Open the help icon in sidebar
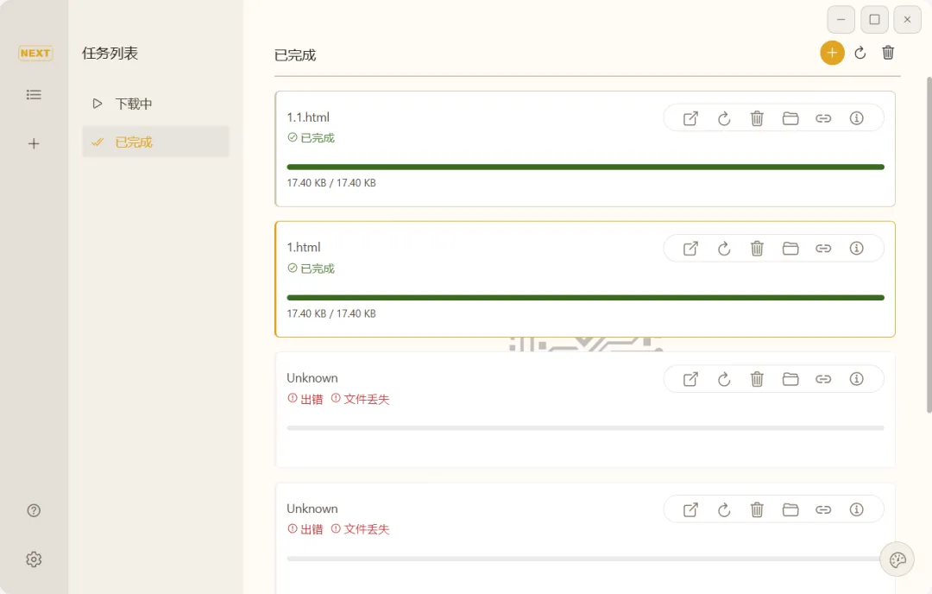 click(34, 510)
